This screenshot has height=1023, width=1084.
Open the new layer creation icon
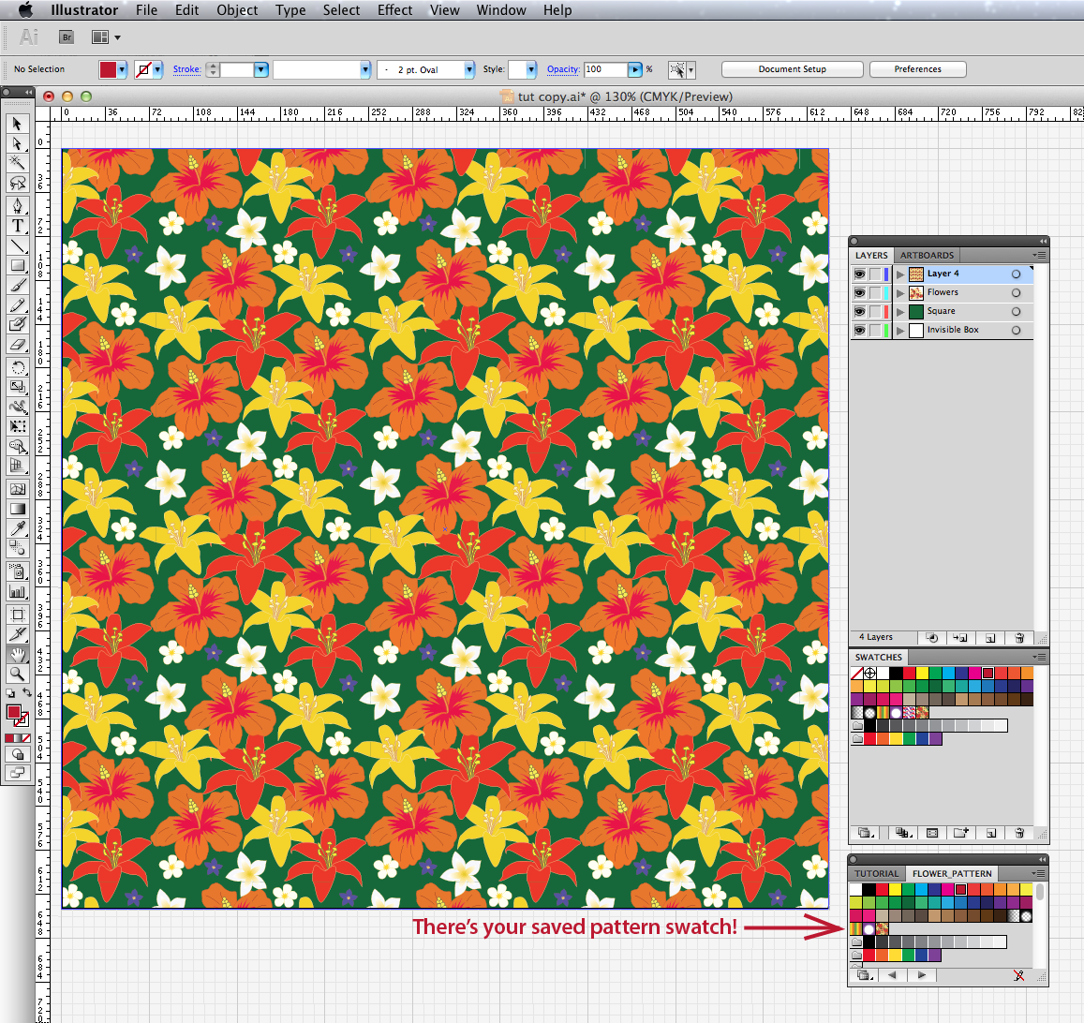pos(990,638)
